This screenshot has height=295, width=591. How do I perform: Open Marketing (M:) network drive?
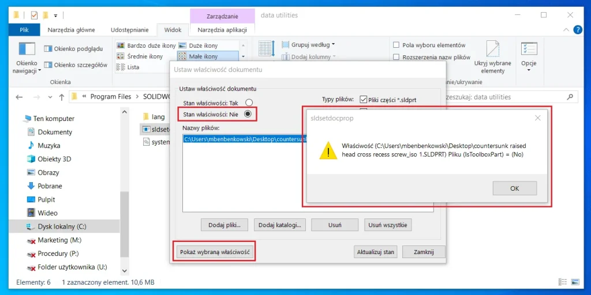pos(59,240)
